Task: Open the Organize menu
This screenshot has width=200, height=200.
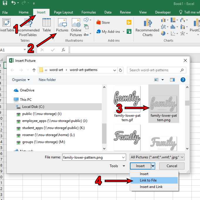Action: [21, 80]
